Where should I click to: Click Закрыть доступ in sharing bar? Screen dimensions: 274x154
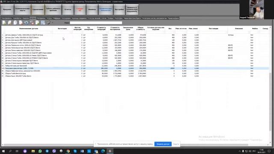pos(163,144)
